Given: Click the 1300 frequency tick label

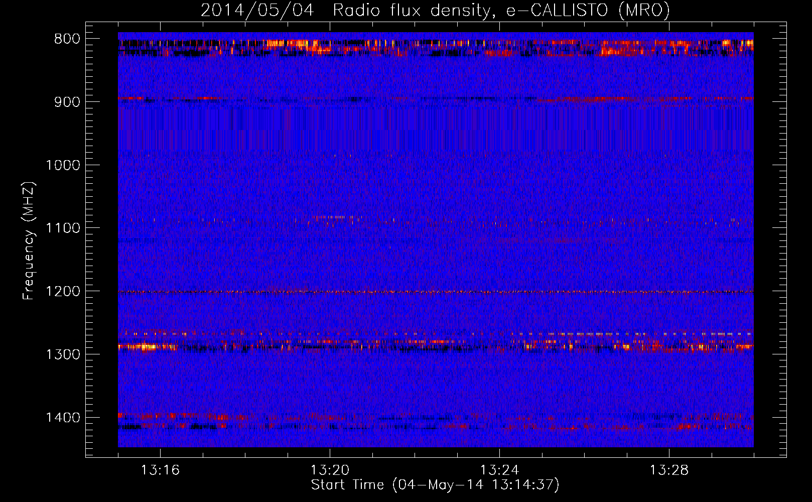Looking at the screenshot, I should click(x=63, y=354).
